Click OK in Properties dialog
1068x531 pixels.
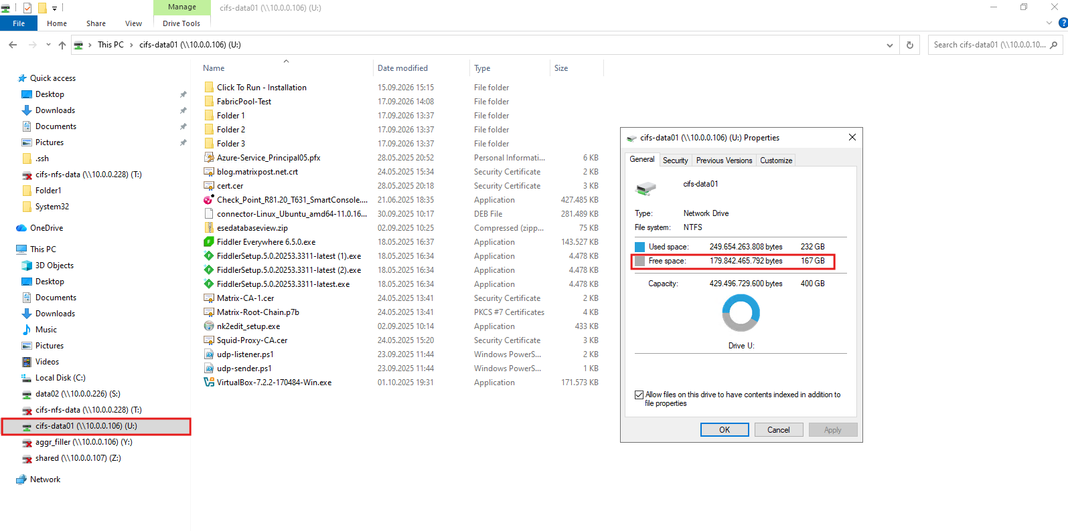[724, 430]
